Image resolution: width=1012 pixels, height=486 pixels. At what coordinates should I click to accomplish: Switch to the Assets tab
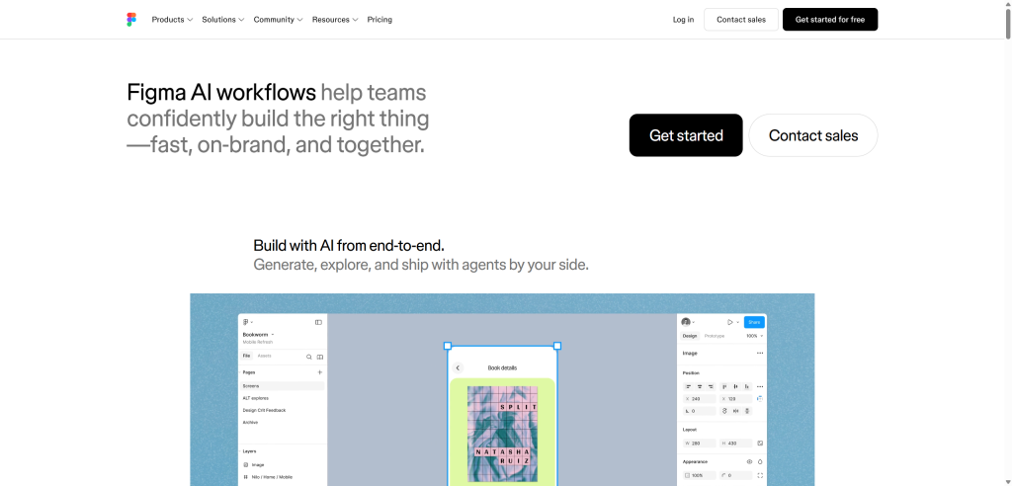coord(265,357)
